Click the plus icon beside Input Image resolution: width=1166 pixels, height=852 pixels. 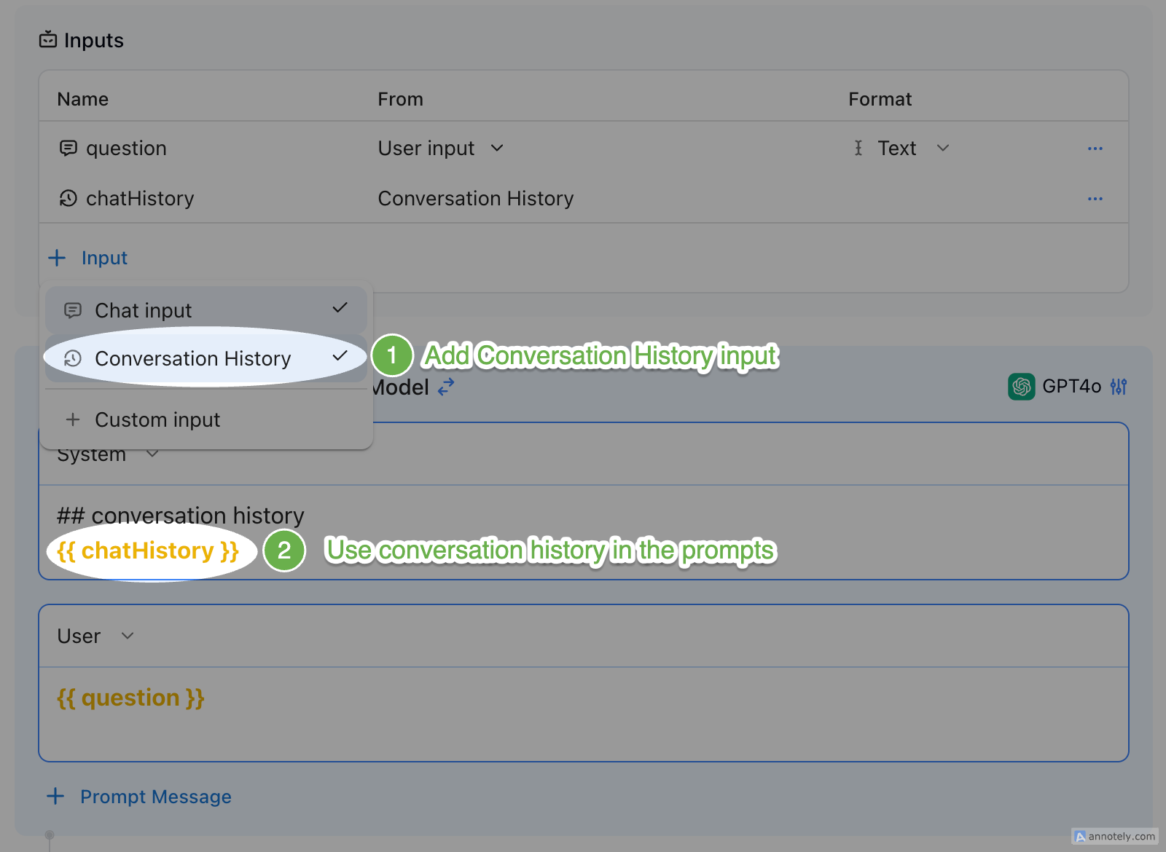[x=57, y=258]
